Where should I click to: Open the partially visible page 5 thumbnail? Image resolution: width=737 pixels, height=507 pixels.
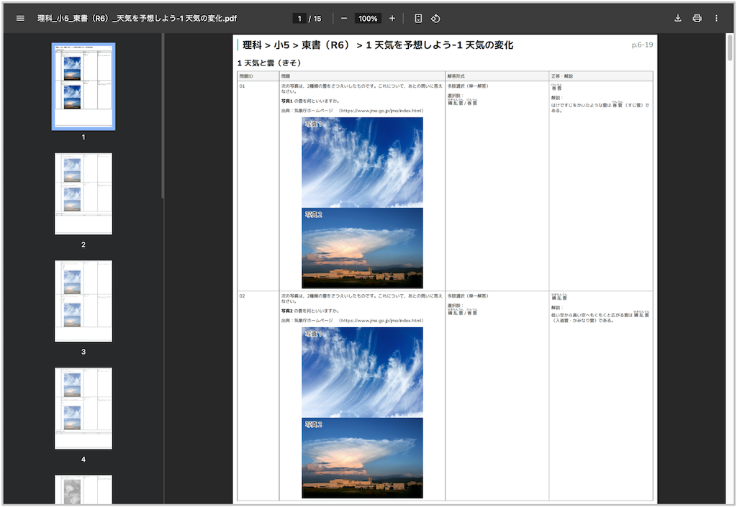(83, 490)
